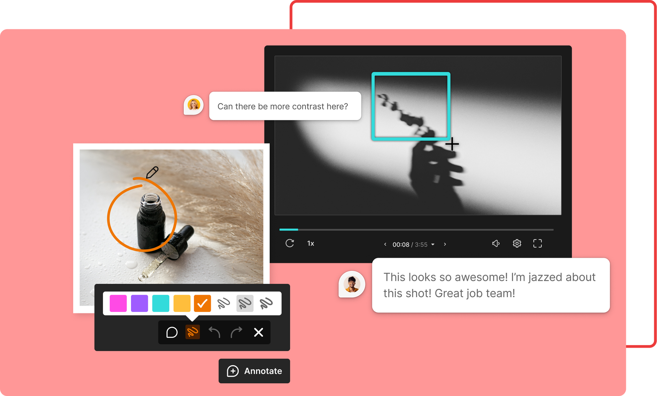Viewport: 657px width, 396px height.
Task: Click the checked orange color swatch
Action: click(x=203, y=303)
